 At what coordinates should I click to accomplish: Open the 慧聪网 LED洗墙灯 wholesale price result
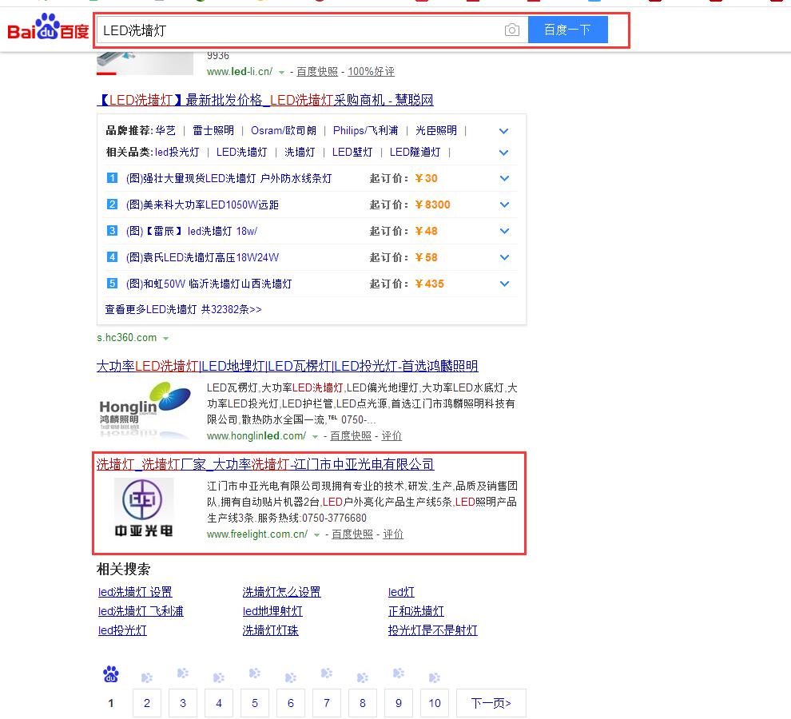(265, 101)
